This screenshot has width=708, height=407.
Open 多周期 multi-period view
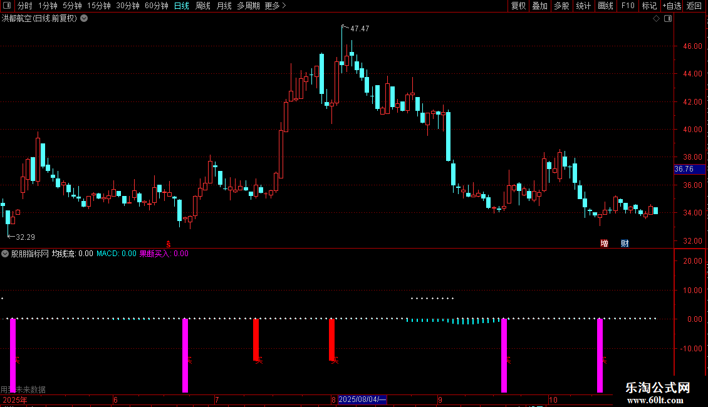248,6
